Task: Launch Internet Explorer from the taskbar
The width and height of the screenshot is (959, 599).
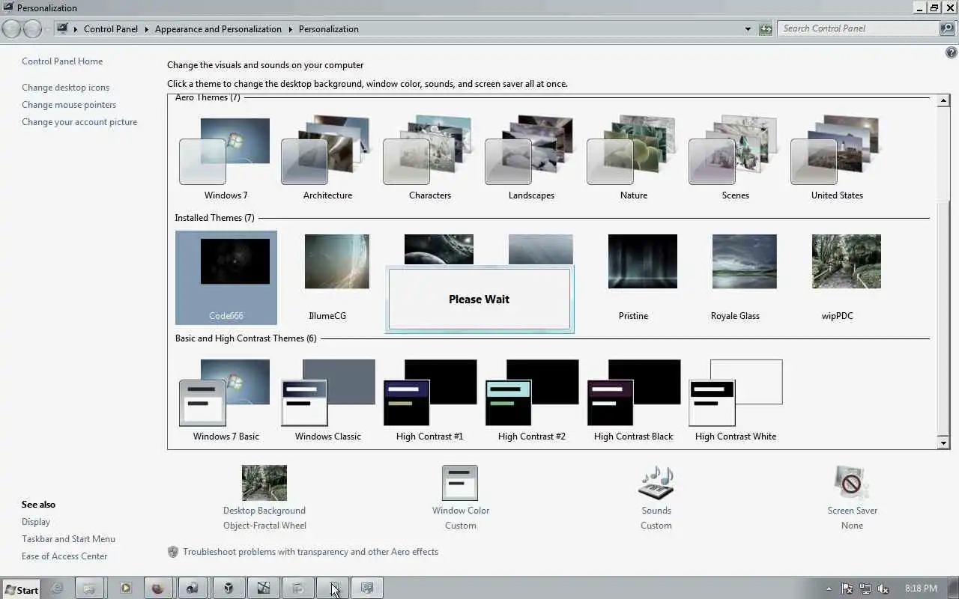Action: pyautogui.click(x=57, y=589)
